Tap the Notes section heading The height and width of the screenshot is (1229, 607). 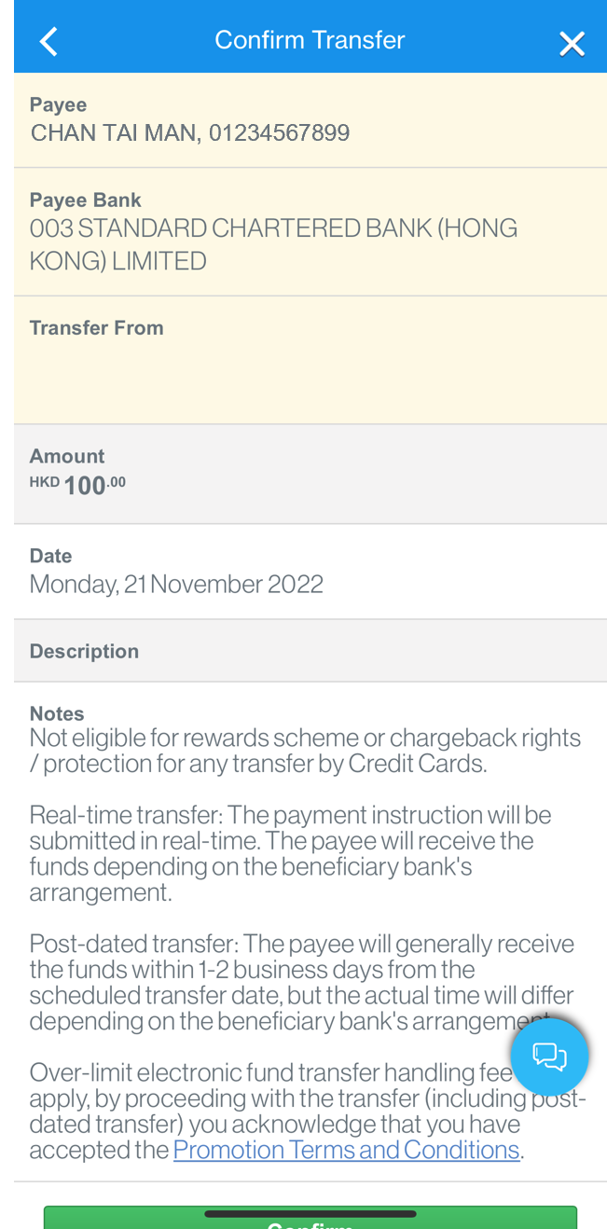coord(56,713)
